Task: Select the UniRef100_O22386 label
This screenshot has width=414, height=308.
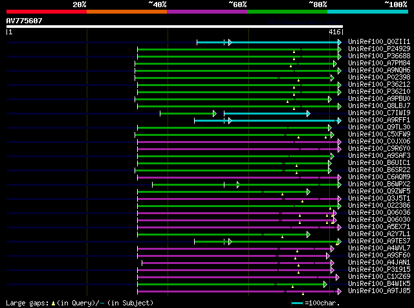Action: click(x=379, y=206)
